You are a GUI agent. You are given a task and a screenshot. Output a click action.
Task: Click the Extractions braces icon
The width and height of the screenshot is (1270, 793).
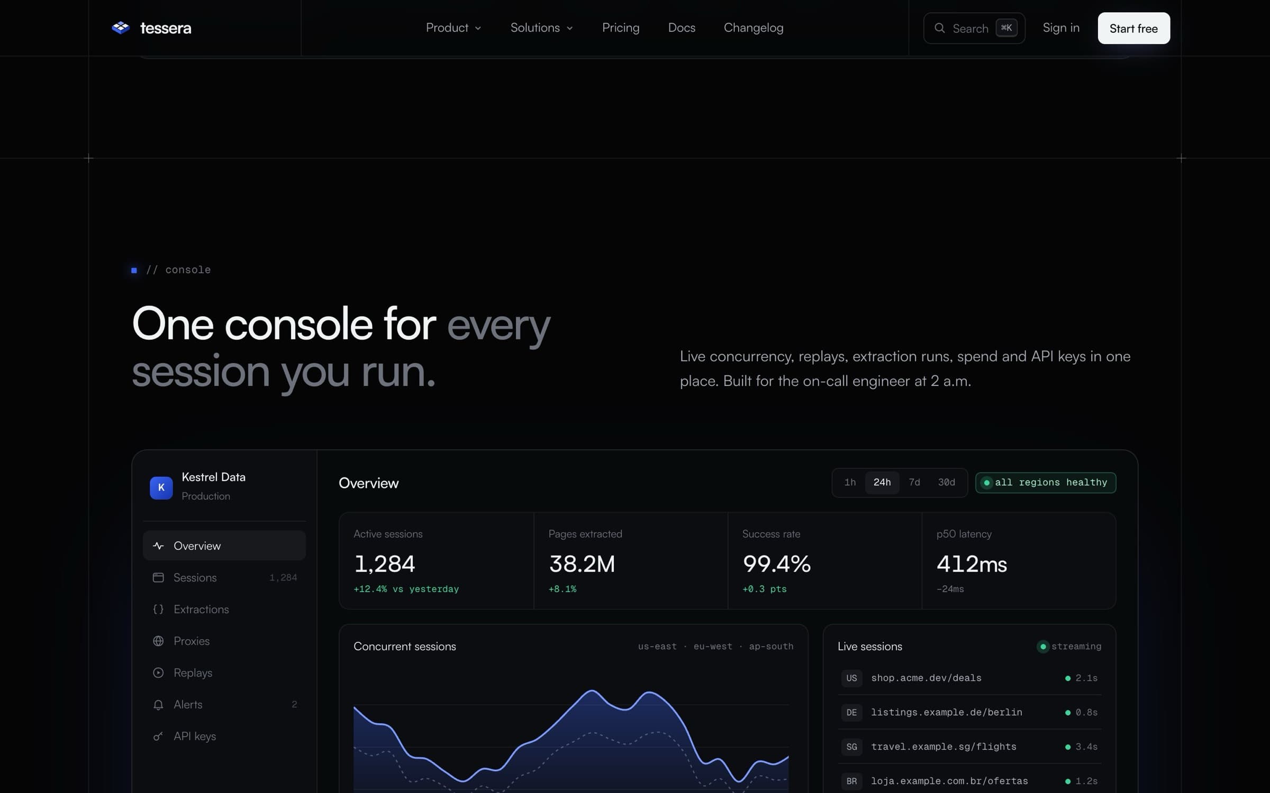point(158,609)
